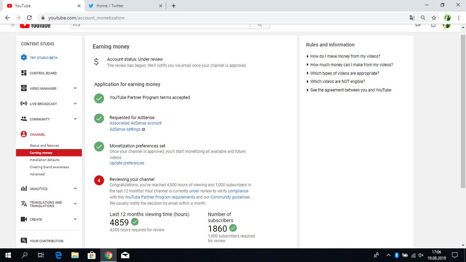Click the Community people icon
Viewport: 466px width, 262px height.
point(24,119)
